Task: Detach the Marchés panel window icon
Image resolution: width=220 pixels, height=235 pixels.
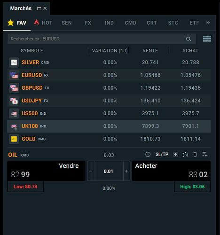Action: click(39, 8)
